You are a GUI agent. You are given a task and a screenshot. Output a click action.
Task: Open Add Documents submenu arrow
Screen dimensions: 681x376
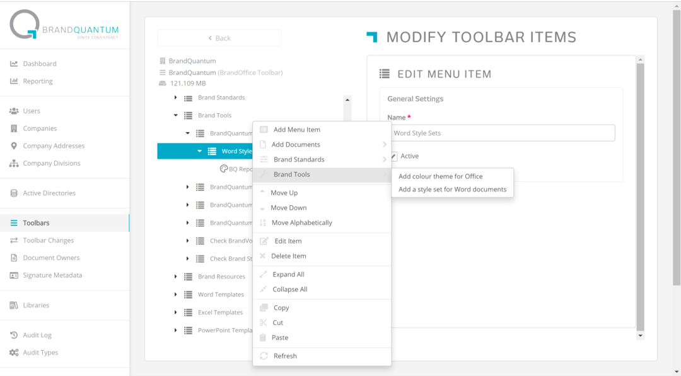[x=385, y=144]
